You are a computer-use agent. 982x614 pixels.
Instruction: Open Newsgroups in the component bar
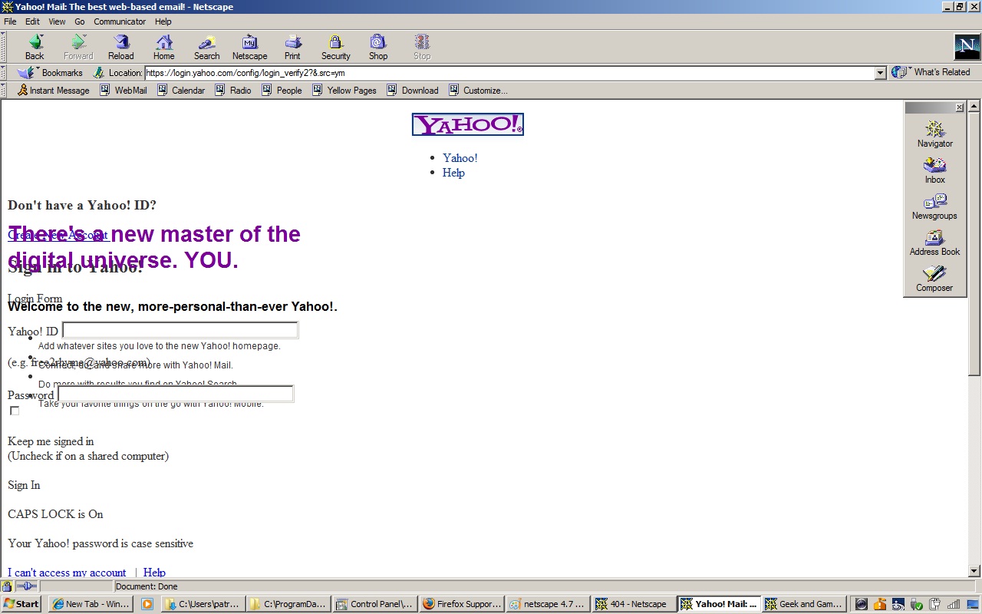tap(934, 206)
